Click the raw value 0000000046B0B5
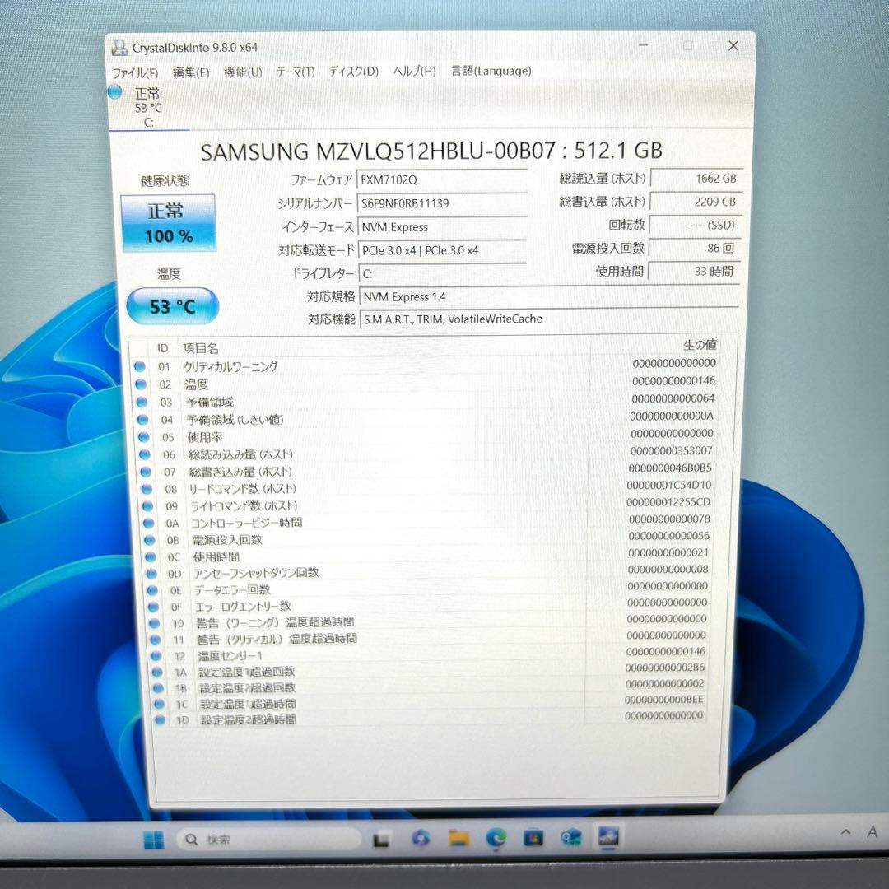 670,468
